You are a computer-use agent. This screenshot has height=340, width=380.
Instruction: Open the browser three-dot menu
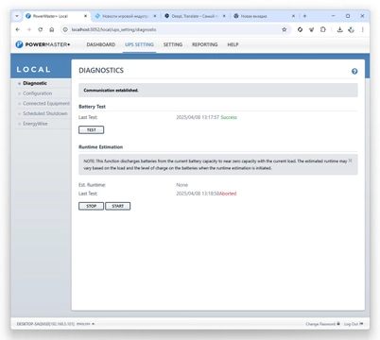pyautogui.click(x=363, y=29)
